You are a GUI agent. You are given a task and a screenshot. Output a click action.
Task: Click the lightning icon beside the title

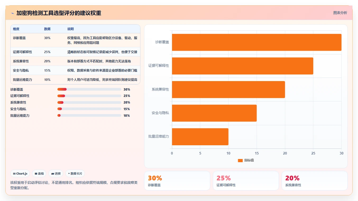(x=13, y=13)
